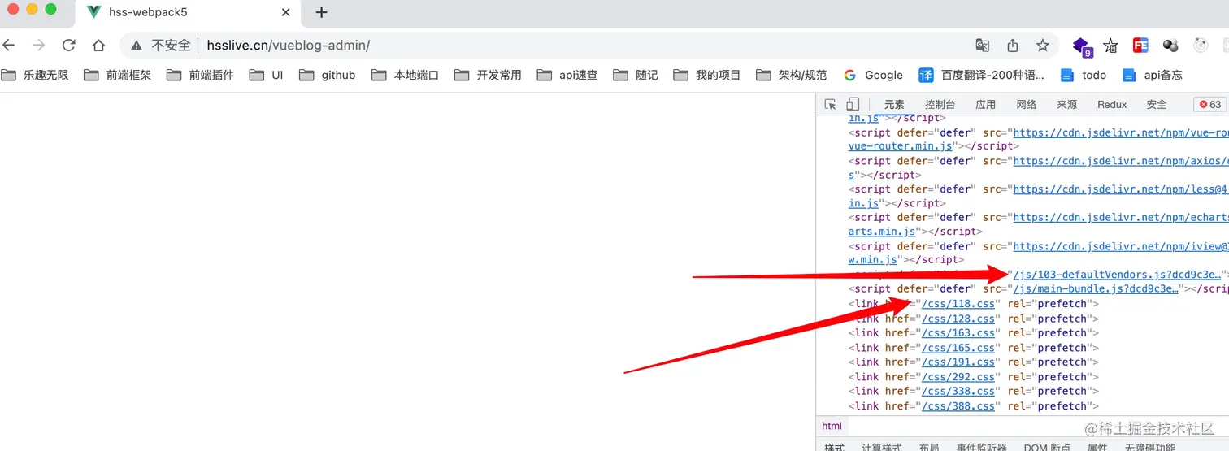1229x451 pixels.
Task: Open the gray spheres extension icon
Action: [1170, 46]
